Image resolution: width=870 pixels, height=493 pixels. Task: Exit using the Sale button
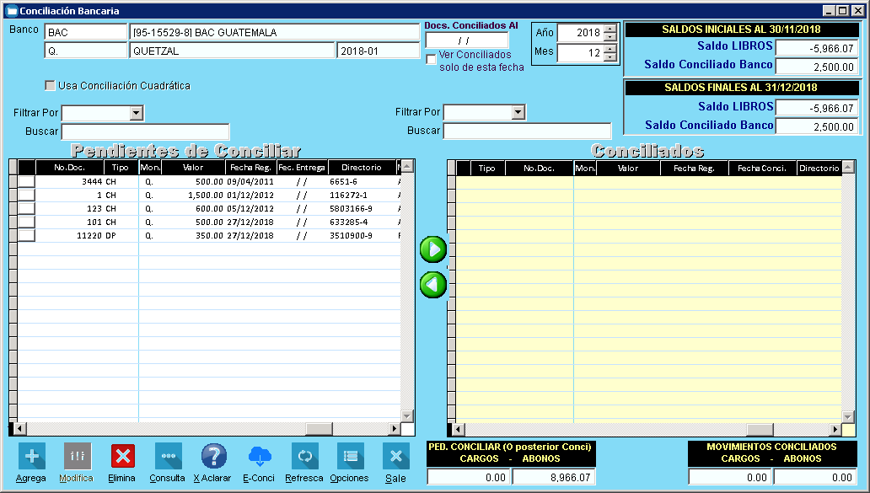coord(395,457)
